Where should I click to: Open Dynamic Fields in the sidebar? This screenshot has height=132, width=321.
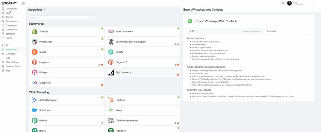tap(13, 66)
